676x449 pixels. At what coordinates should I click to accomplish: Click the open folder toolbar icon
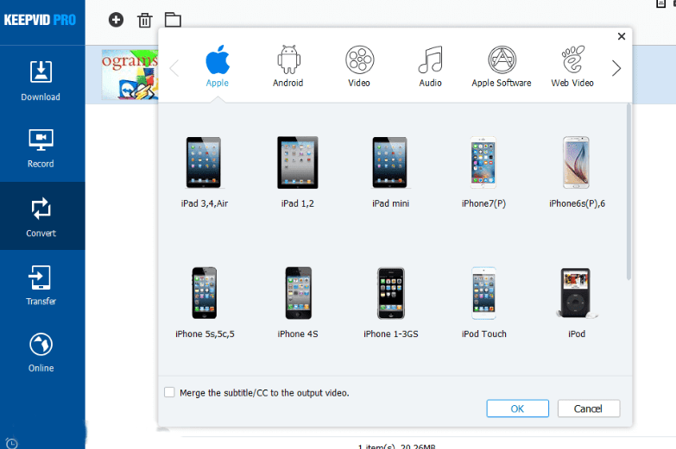(173, 20)
